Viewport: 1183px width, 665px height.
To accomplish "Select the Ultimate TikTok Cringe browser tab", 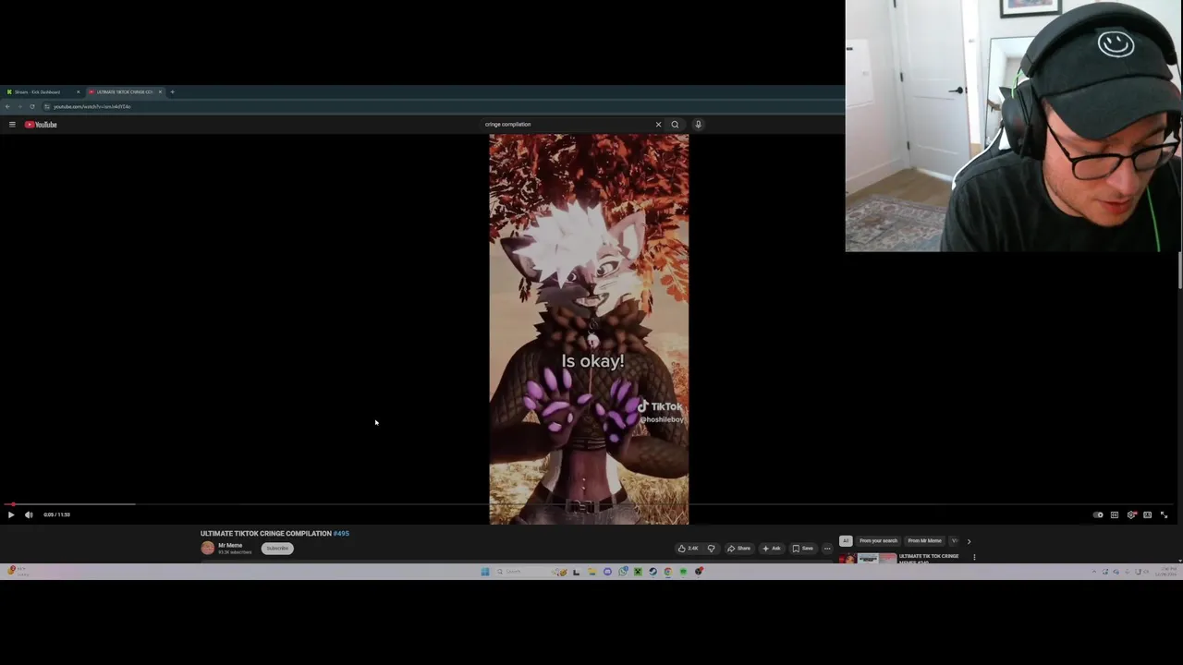I will tap(126, 91).
